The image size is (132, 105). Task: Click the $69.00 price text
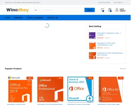coord(100,48)
